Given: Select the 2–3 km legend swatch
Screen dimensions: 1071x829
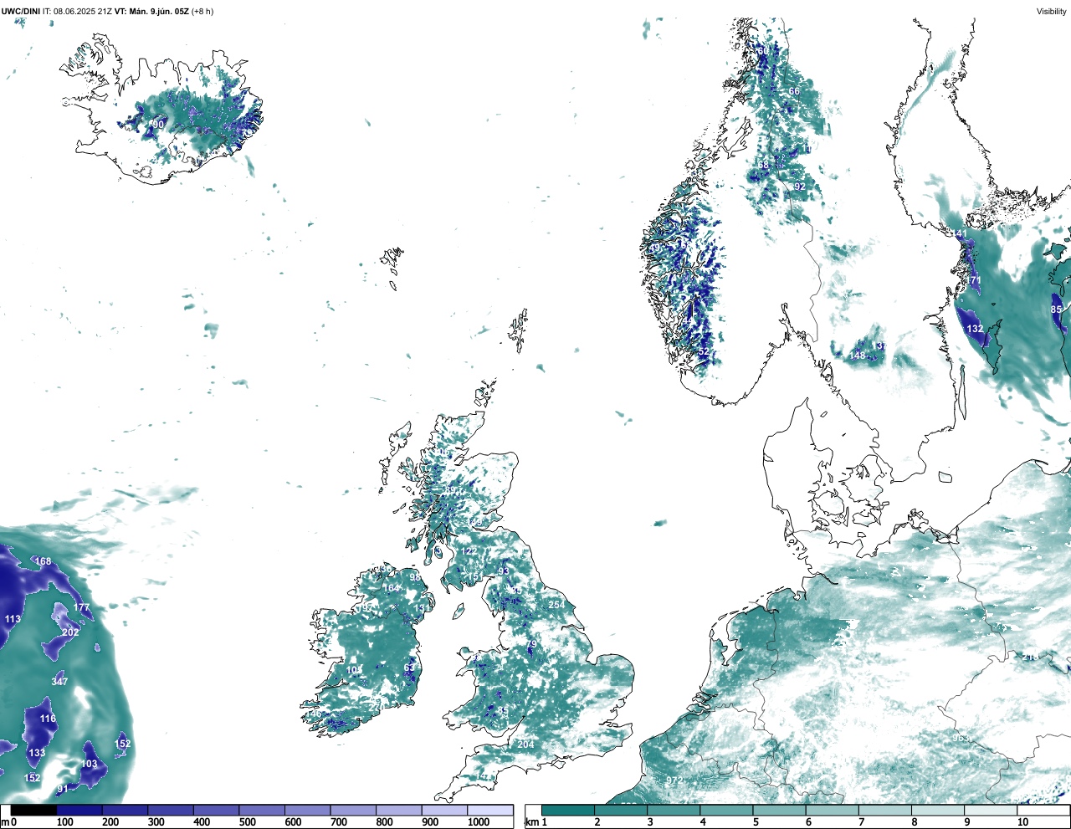Looking at the screenshot, I should [x=621, y=811].
